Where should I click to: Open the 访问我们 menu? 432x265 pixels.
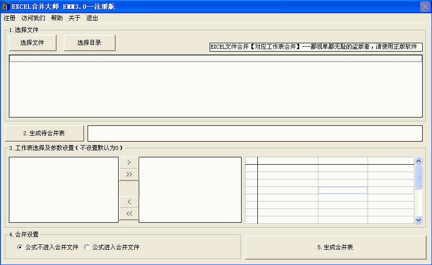[x=33, y=18]
